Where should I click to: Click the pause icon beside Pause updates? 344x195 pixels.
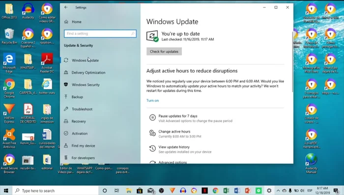point(152,117)
